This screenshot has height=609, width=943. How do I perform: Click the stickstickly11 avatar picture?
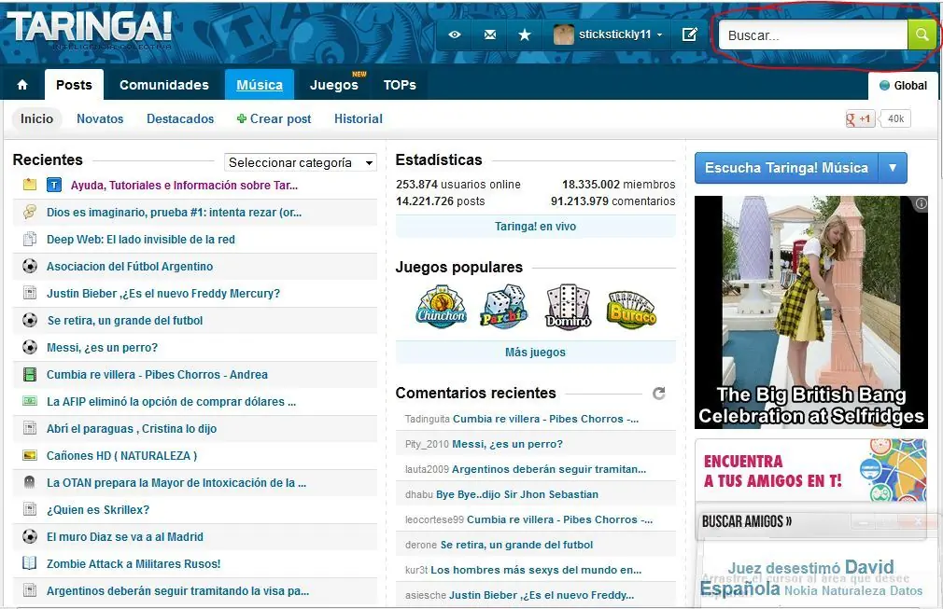coord(564,35)
